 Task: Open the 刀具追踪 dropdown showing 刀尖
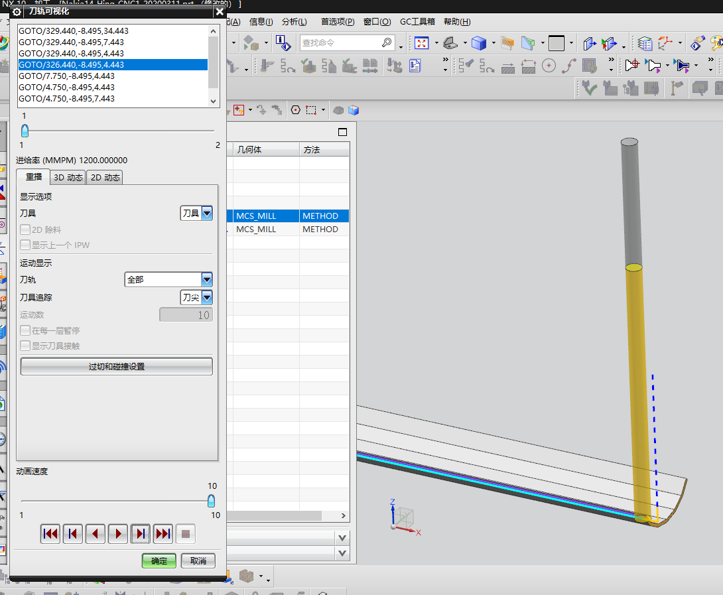tap(196, 297)
